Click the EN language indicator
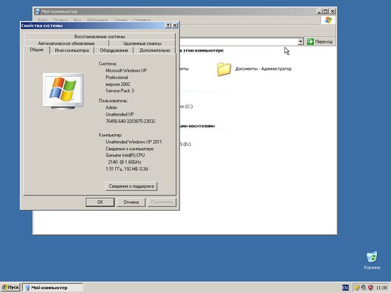This screenshot has width=391, height=293. coord(345,287)
